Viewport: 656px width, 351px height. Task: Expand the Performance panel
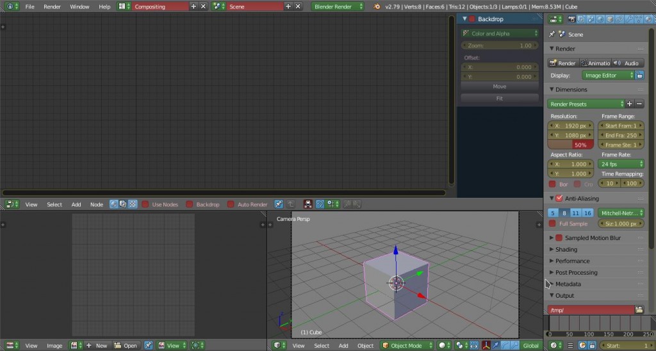572,261
